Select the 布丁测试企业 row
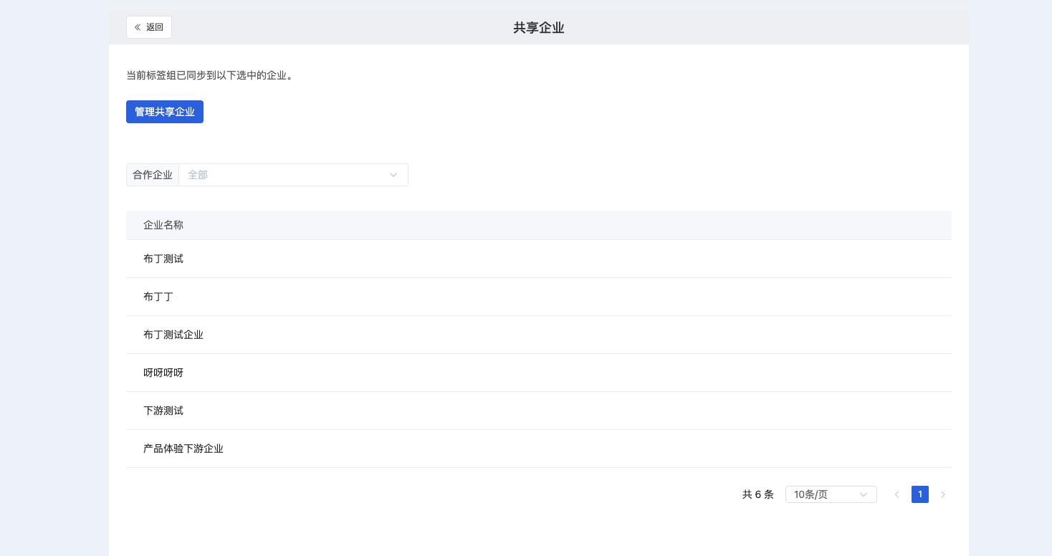The image size is (1052, 556). pos(539,335)
